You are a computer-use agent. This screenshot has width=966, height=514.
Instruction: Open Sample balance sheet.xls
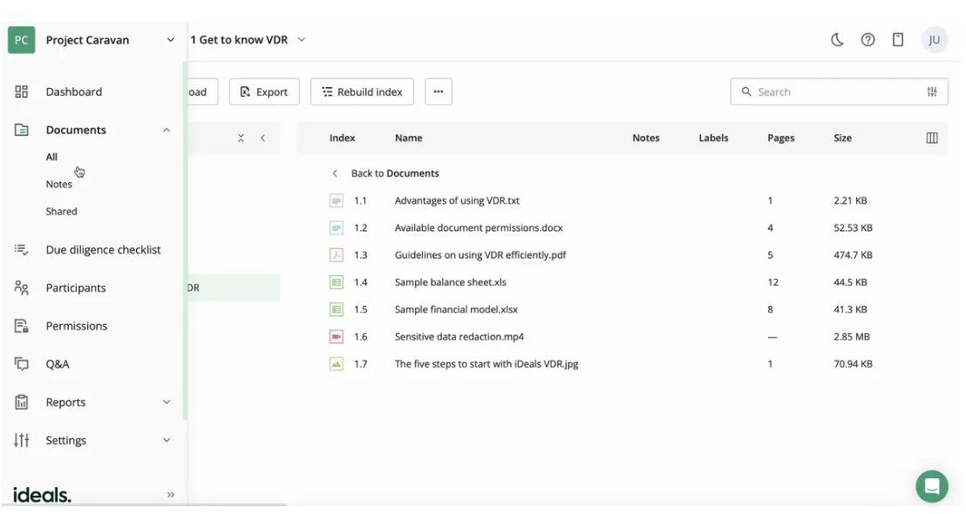pyautogui.click(x=451, y=282)
